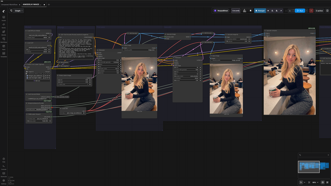Toggle All loras in Power Lora Loader

[x=27, y=72]
